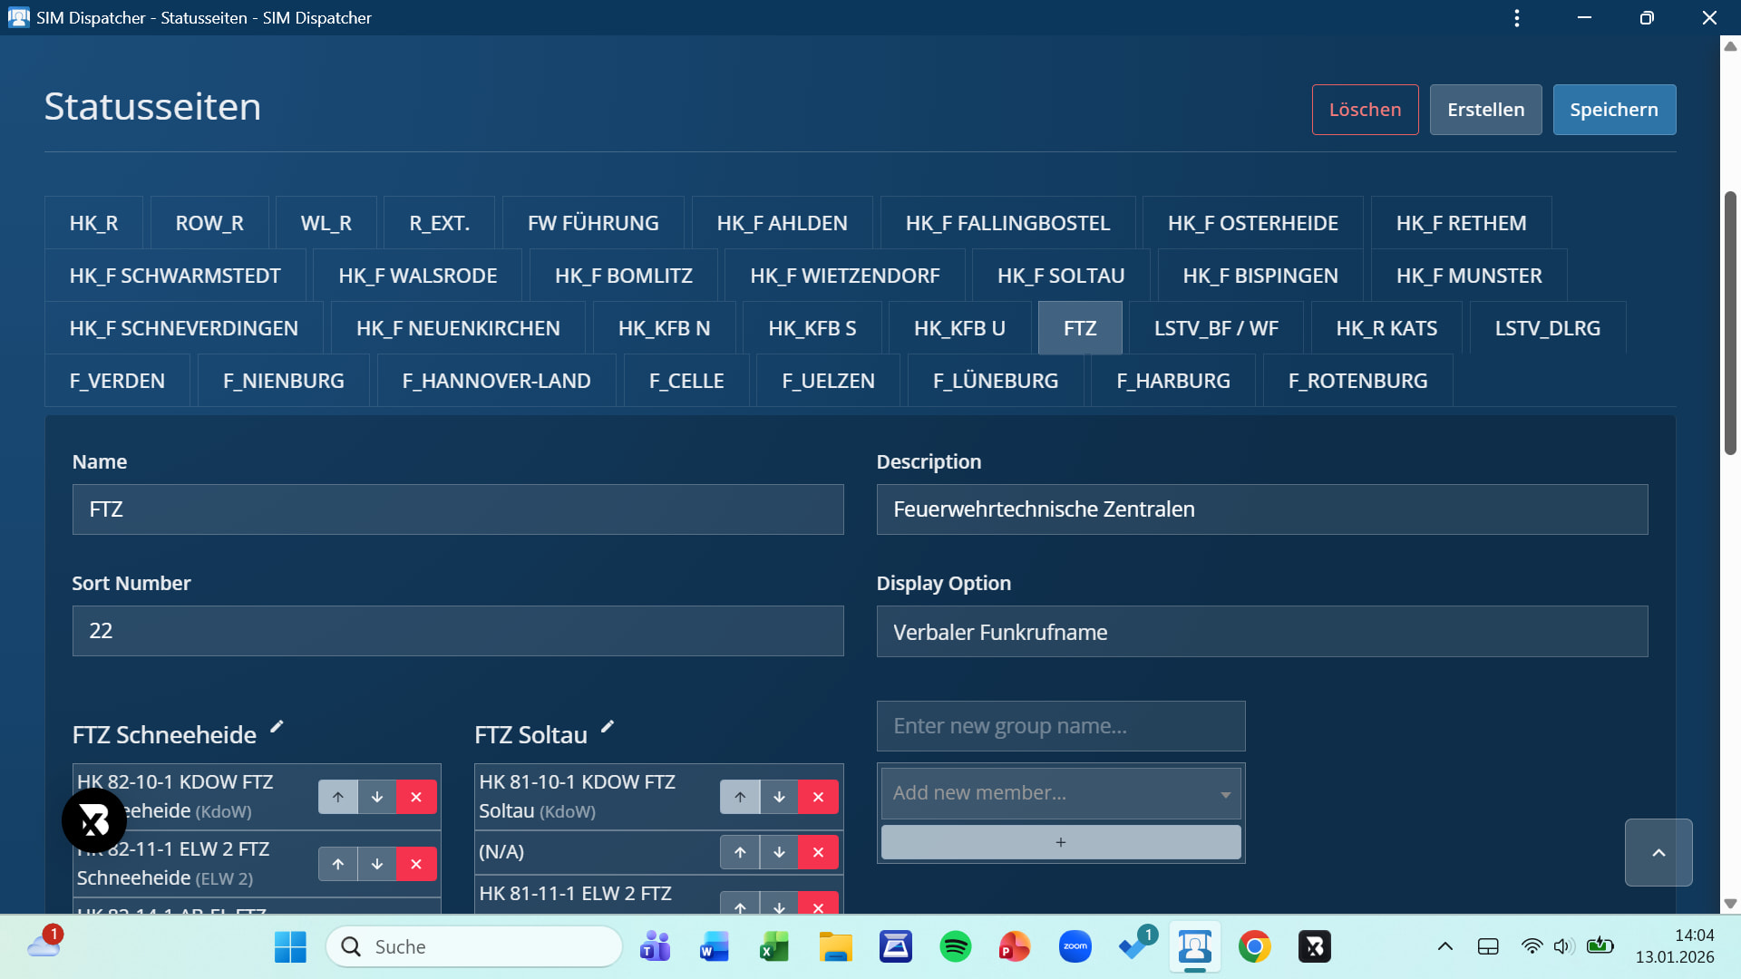1741x979 pixels.
Task: Open the Add new member dropdown
Action: pyautogui.click(x=1061, y=793)
